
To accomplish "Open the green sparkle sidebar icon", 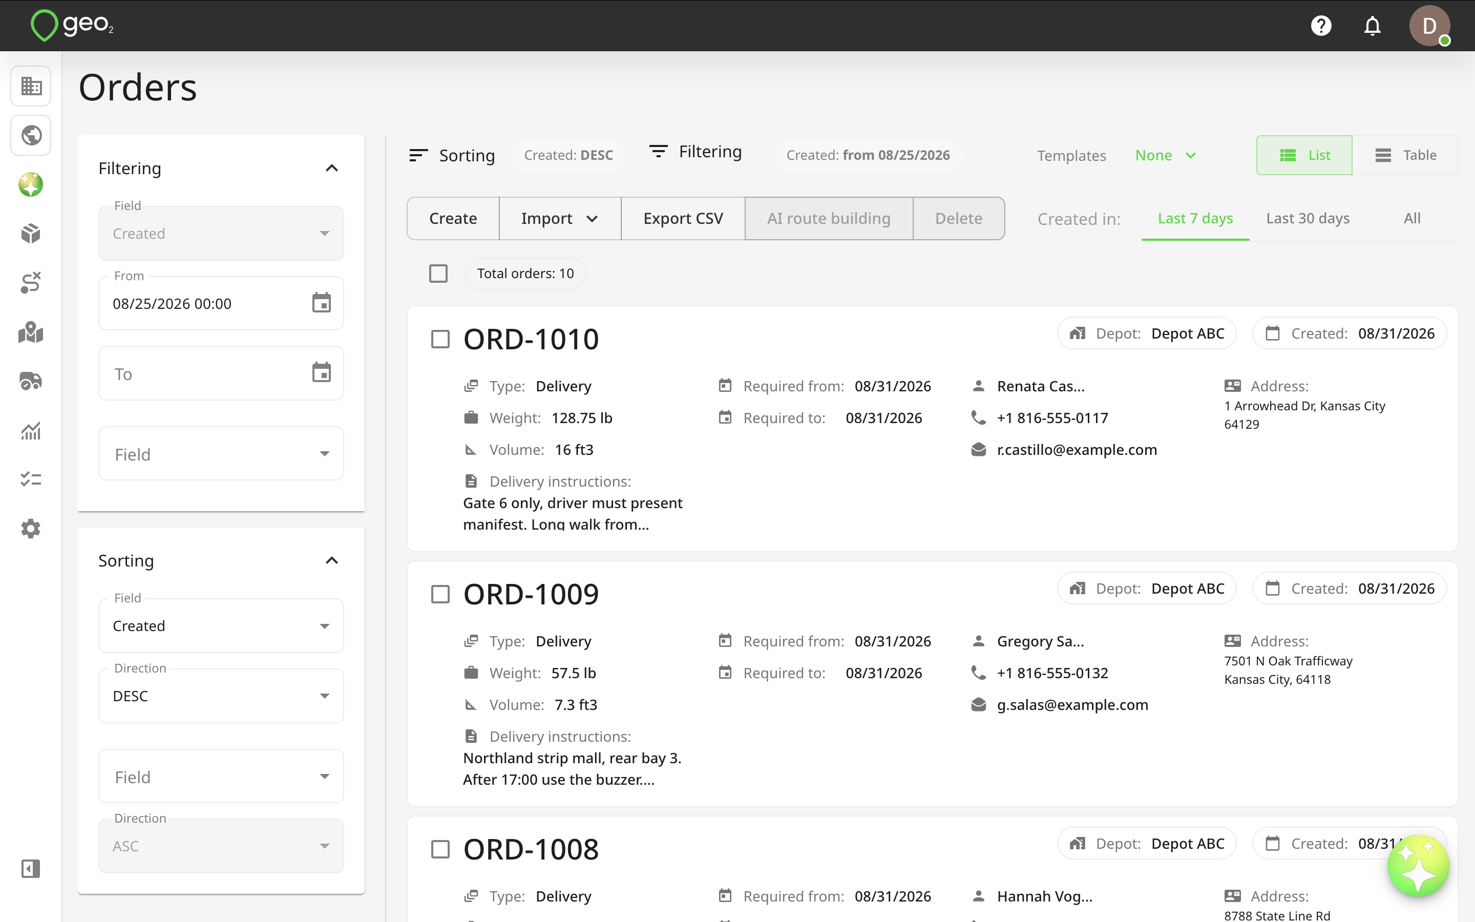I will (x=31, y=184).
